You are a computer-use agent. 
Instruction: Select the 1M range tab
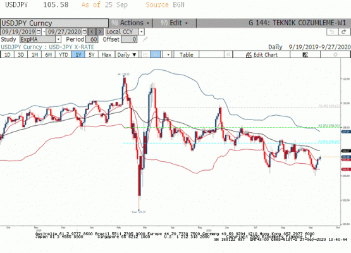pyautogui.click(x=34, y=54)
